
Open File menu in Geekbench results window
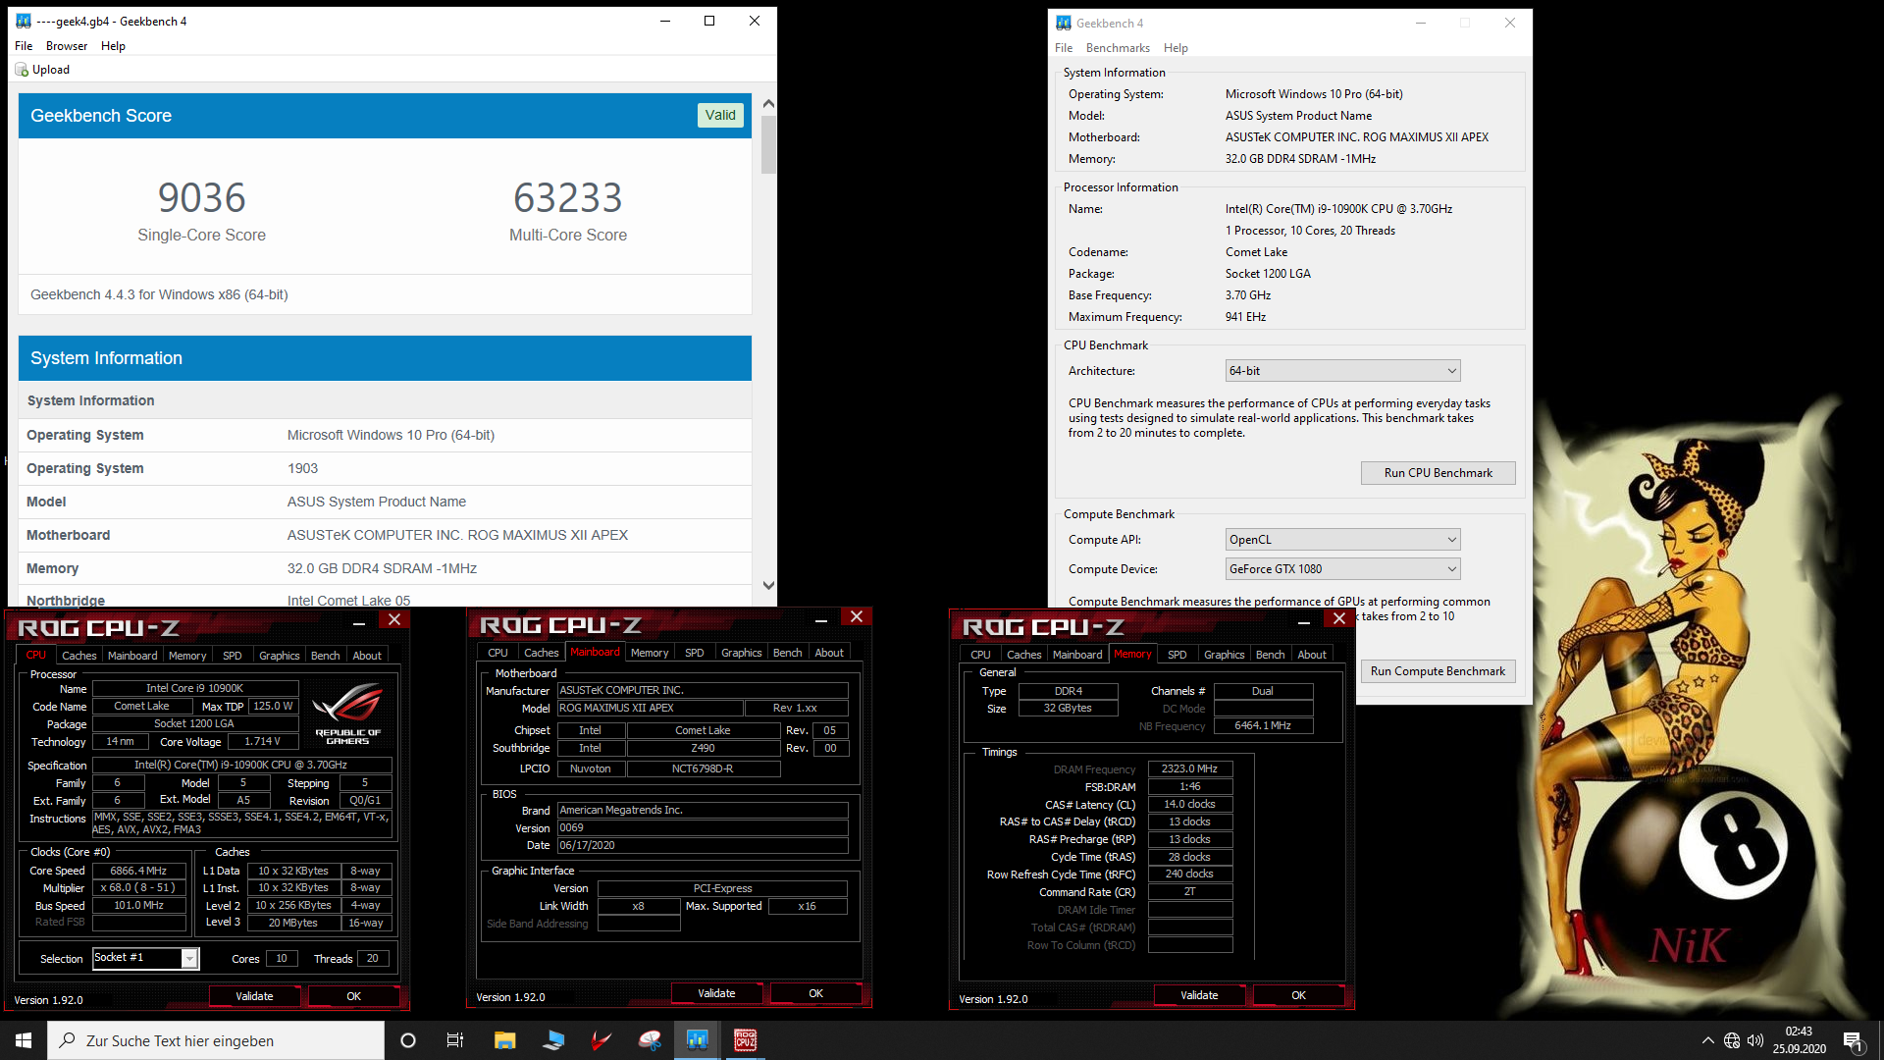[x=24, y=46]
